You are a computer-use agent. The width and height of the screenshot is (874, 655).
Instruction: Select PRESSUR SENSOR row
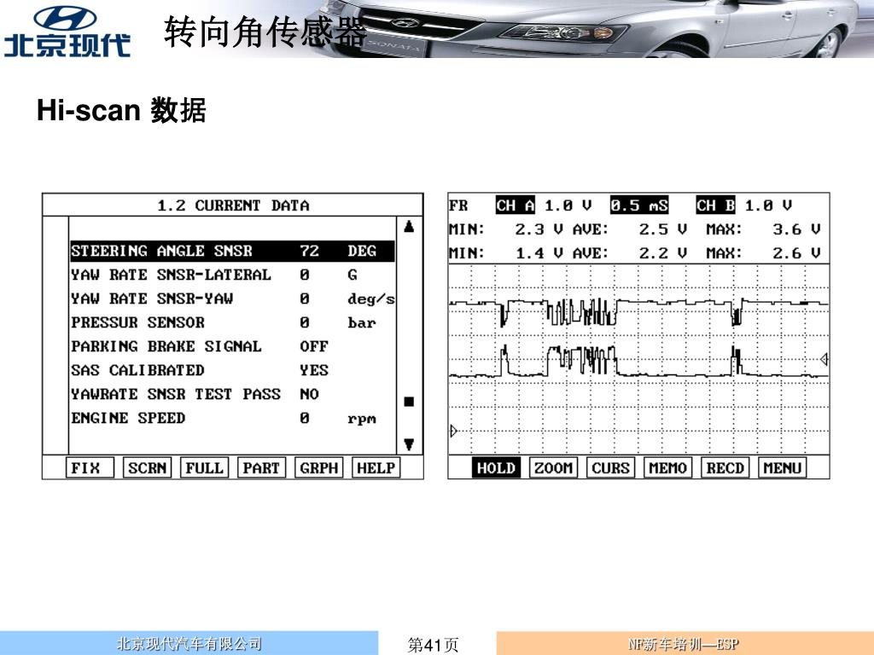tap(232, 322)
